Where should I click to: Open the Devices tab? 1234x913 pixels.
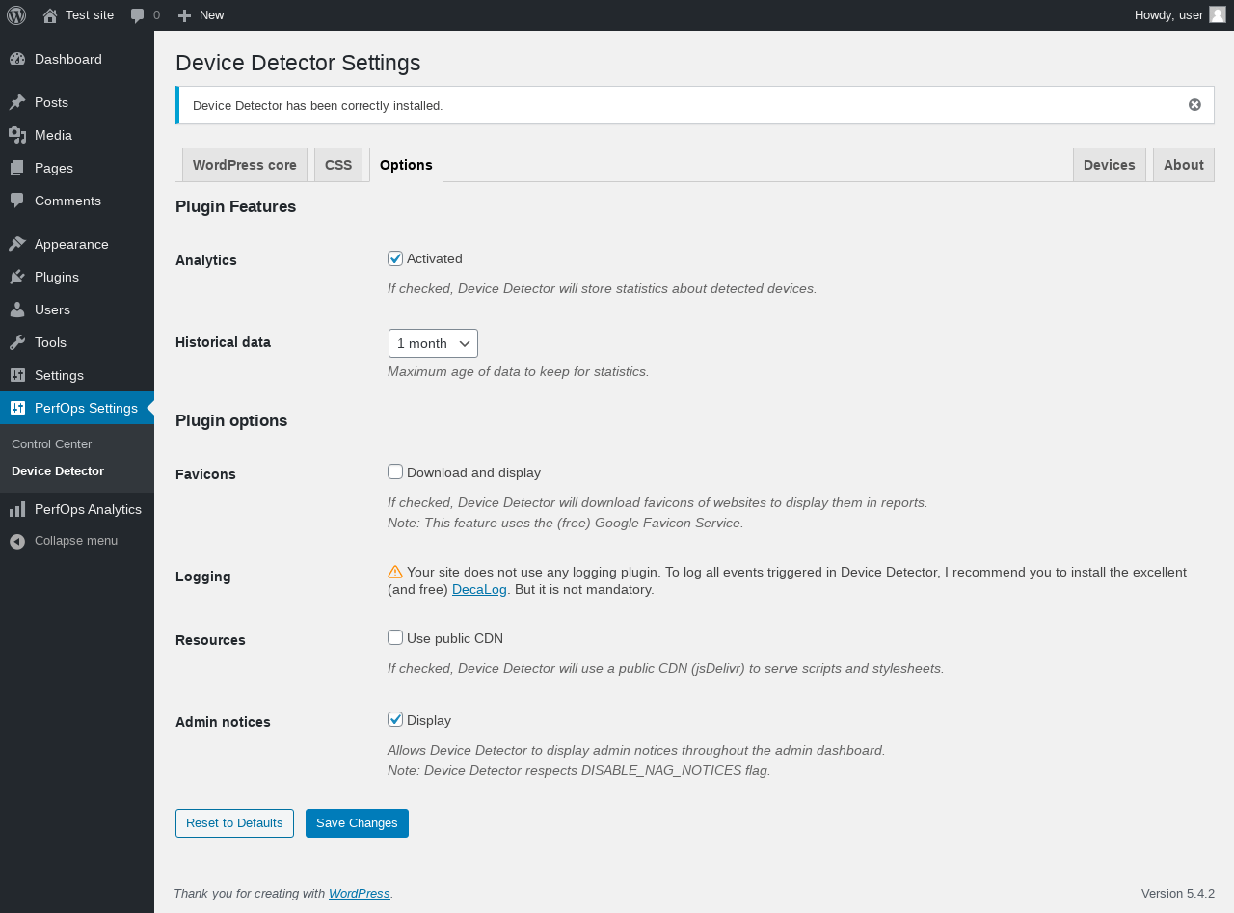(1109, 165)
